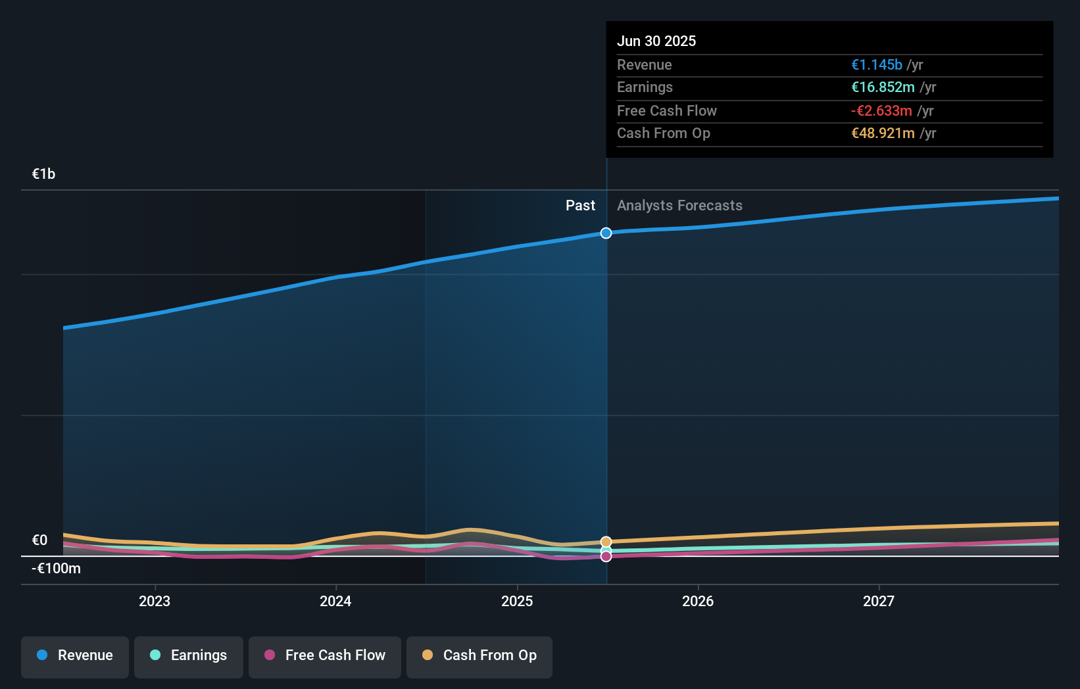Click the 'Jun 30 2025' tooltip date
Screen dimensions: 1080x689
(656, 41)
